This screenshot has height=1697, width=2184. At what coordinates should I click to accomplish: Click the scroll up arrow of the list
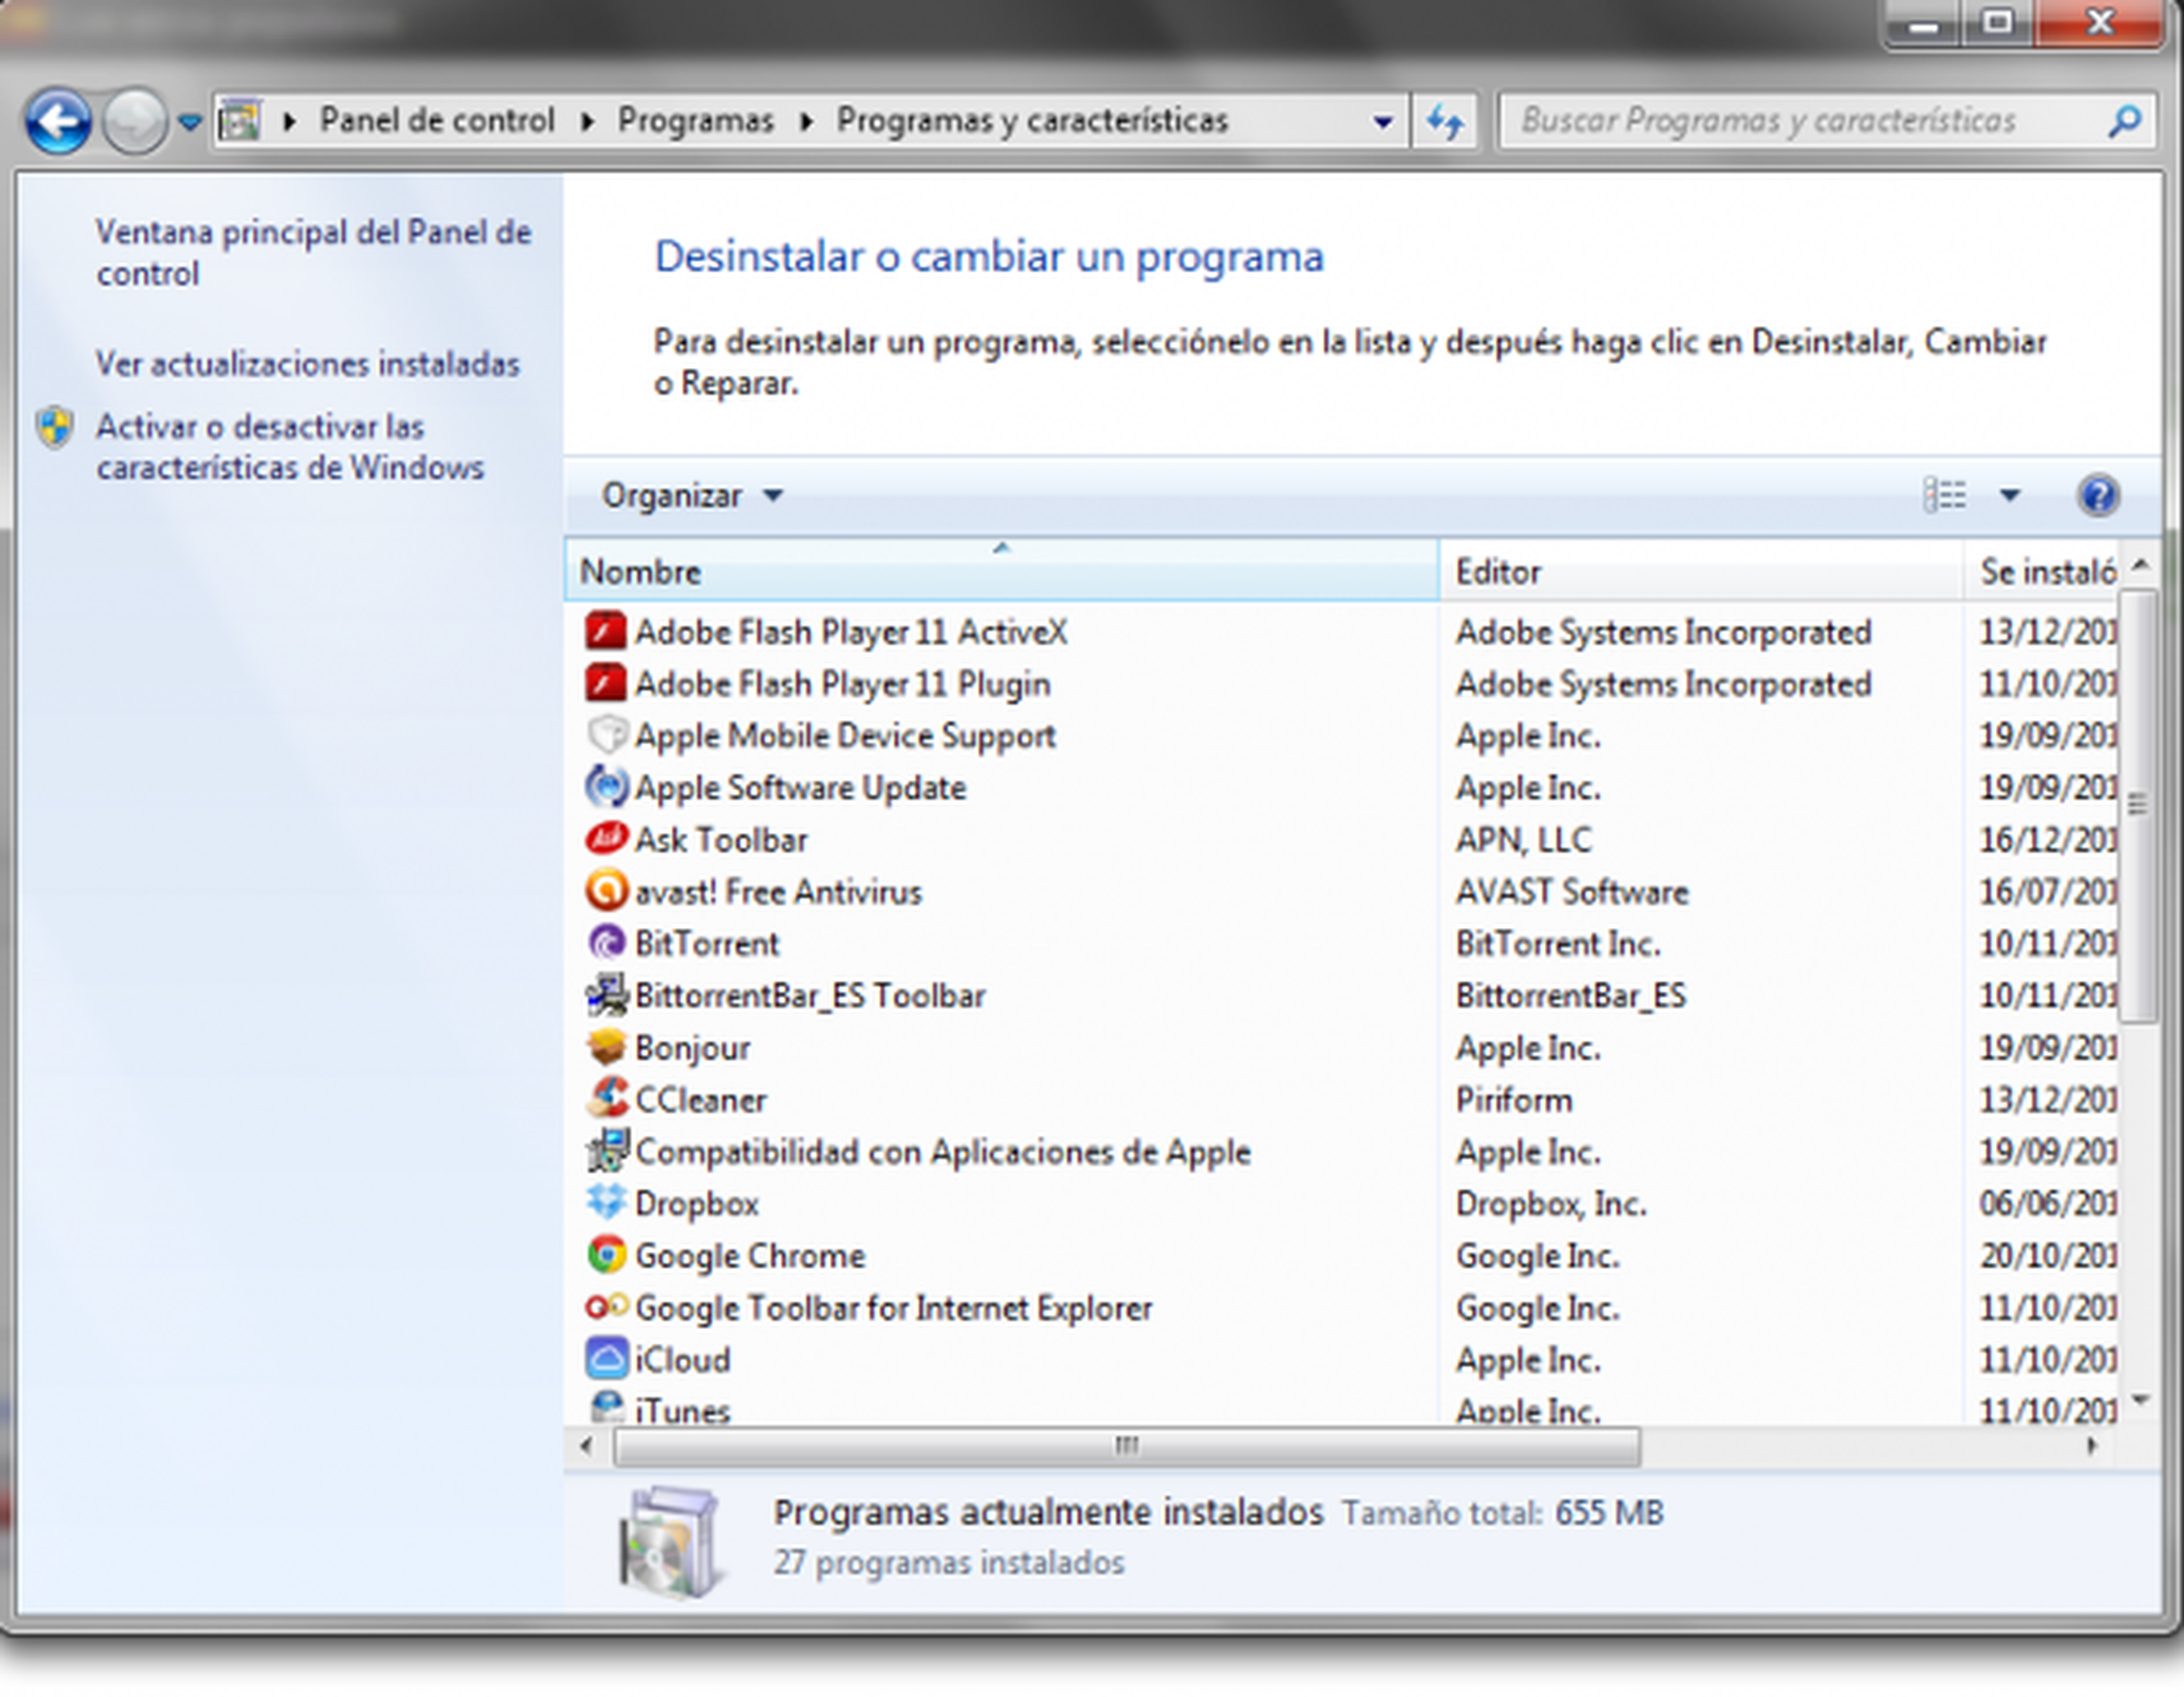coord(2139,565)
